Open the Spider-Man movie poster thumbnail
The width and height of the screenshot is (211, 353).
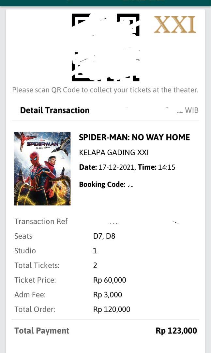point(42,169)
